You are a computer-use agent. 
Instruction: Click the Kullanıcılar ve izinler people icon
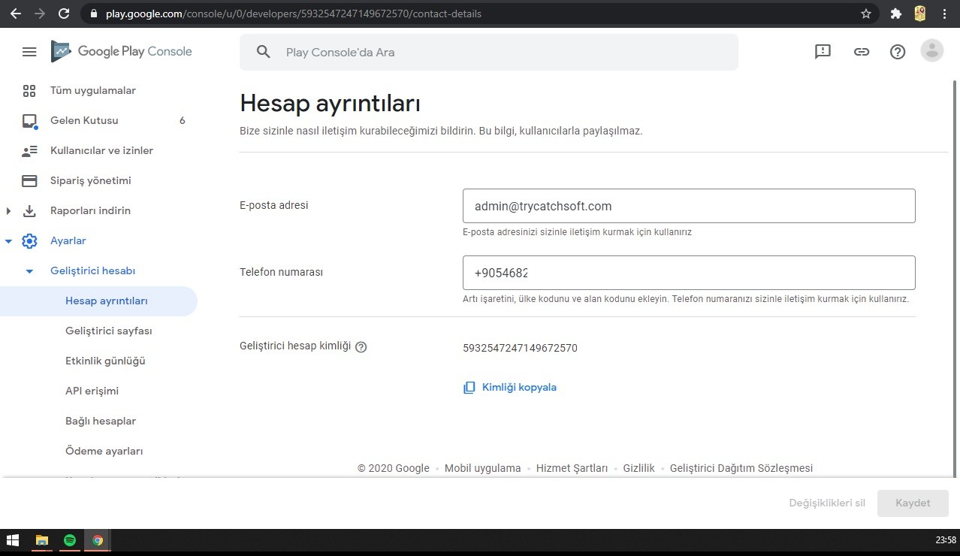[x=29, y=151]
